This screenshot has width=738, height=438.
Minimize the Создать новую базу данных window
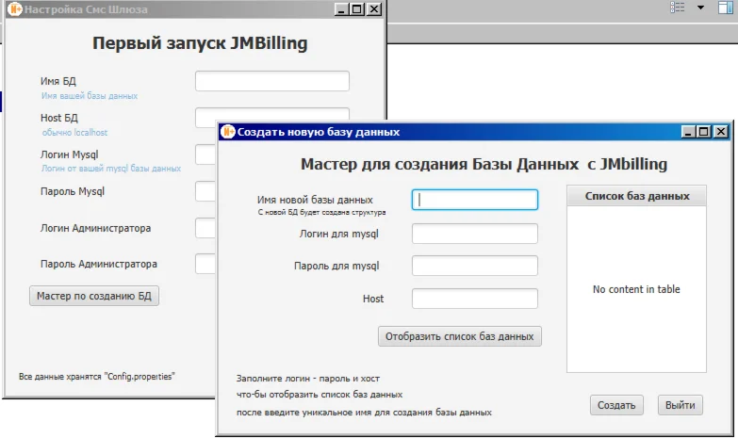point(689,132)
